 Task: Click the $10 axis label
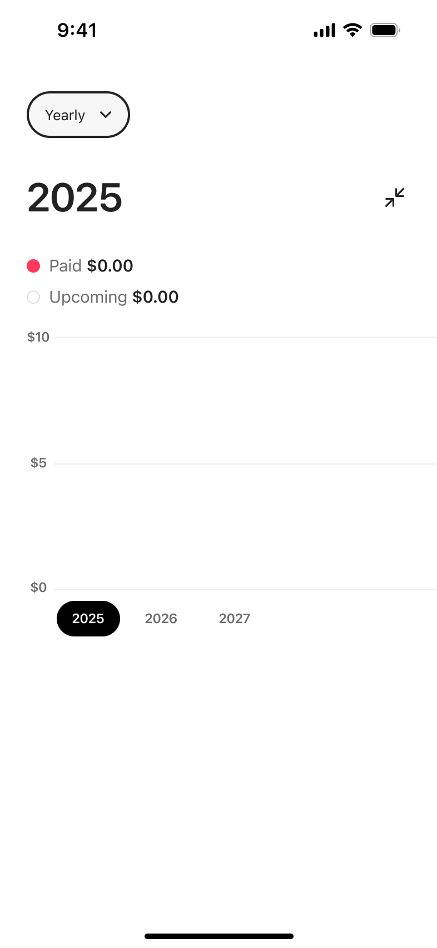coord(38,337)
